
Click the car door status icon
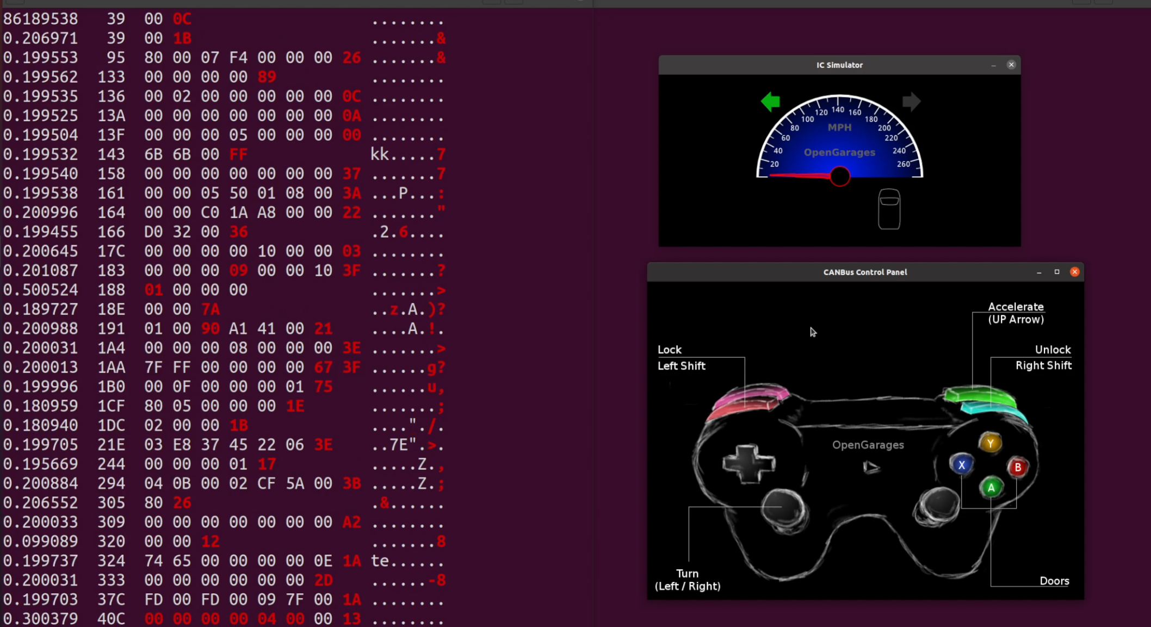tap(889, 209)
